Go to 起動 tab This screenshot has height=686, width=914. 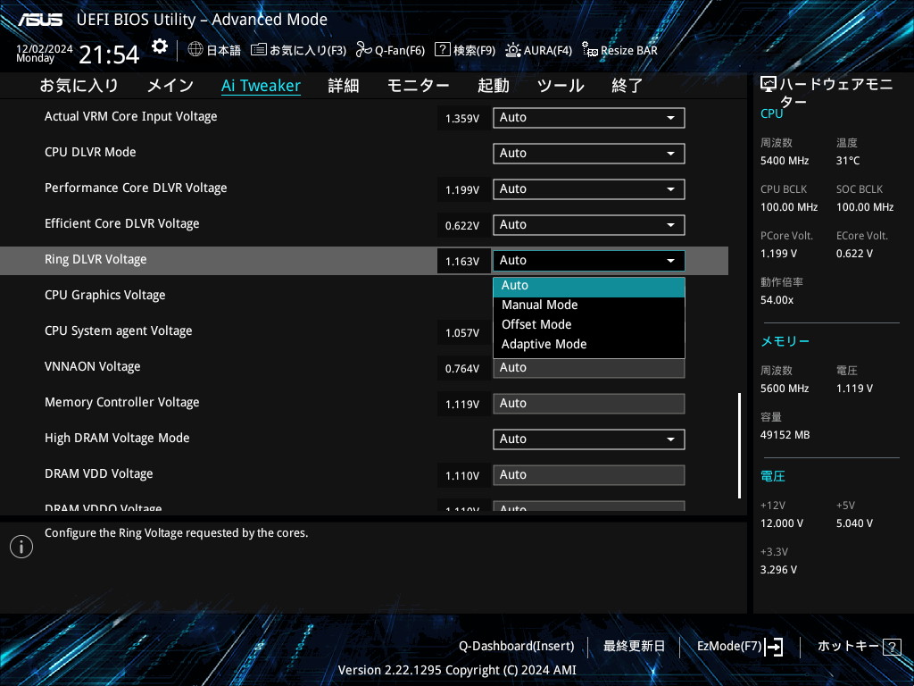(493, 86)
